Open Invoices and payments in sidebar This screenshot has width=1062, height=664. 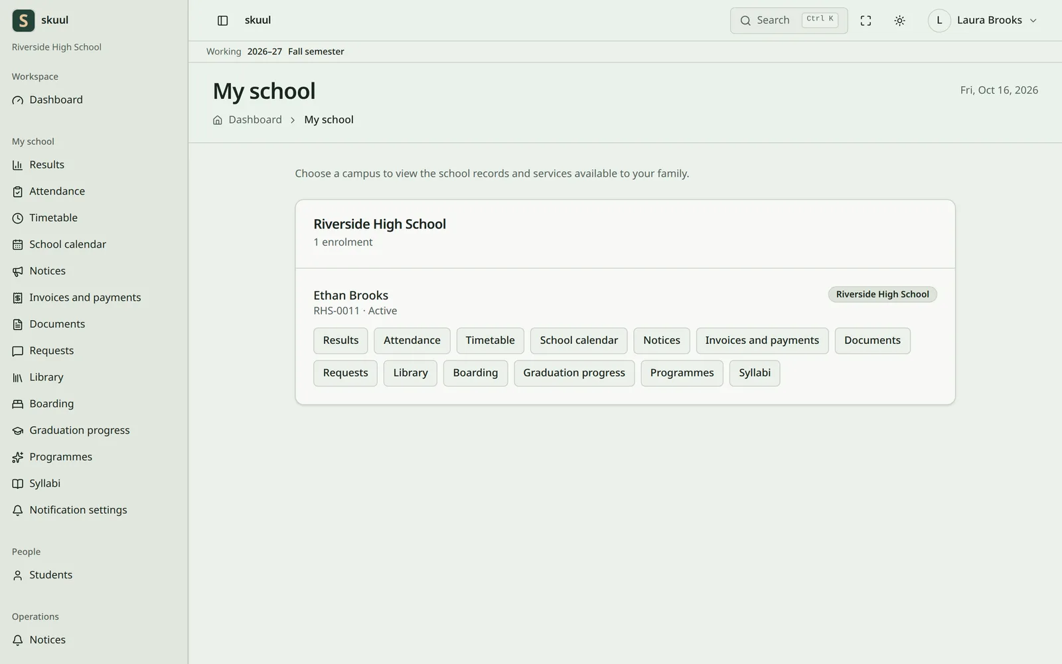point(94,297)
